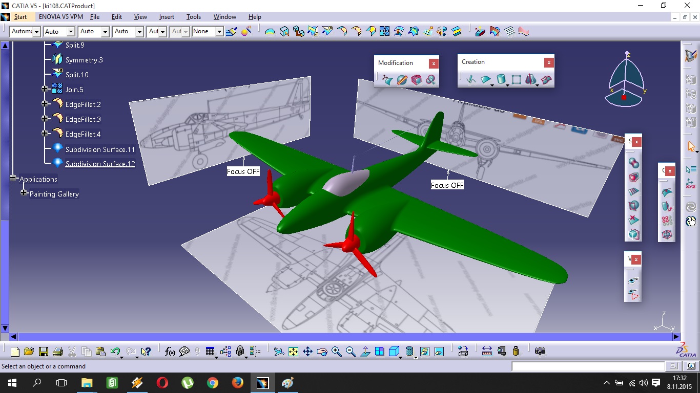The width and height of the screenshot is (700, 393).
Task: Click the paintbrush icon in top toolbar
Action: point(231,31)
